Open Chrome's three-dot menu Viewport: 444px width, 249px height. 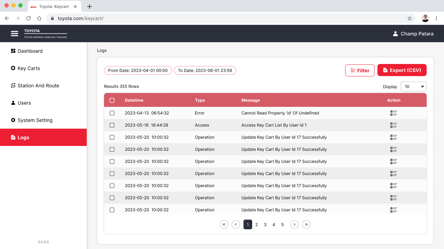437,18
